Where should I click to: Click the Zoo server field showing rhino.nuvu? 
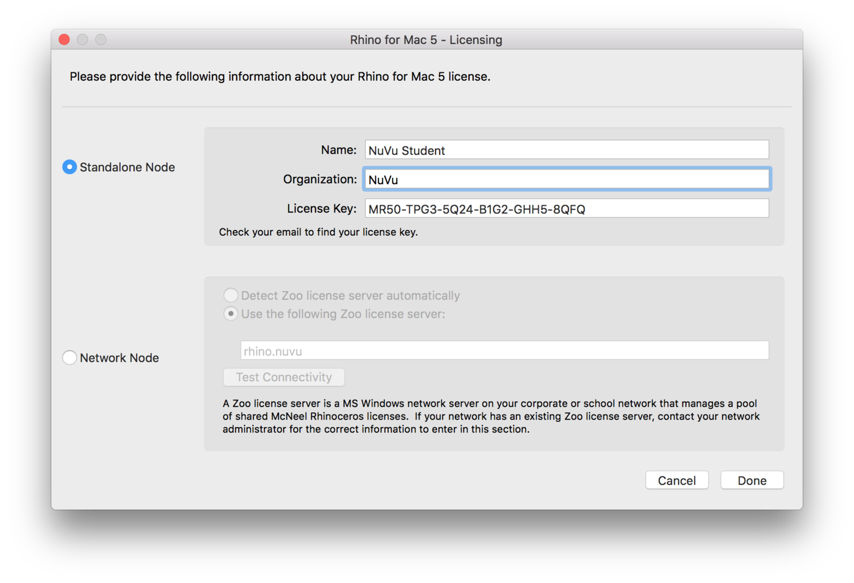click(504, 350)
